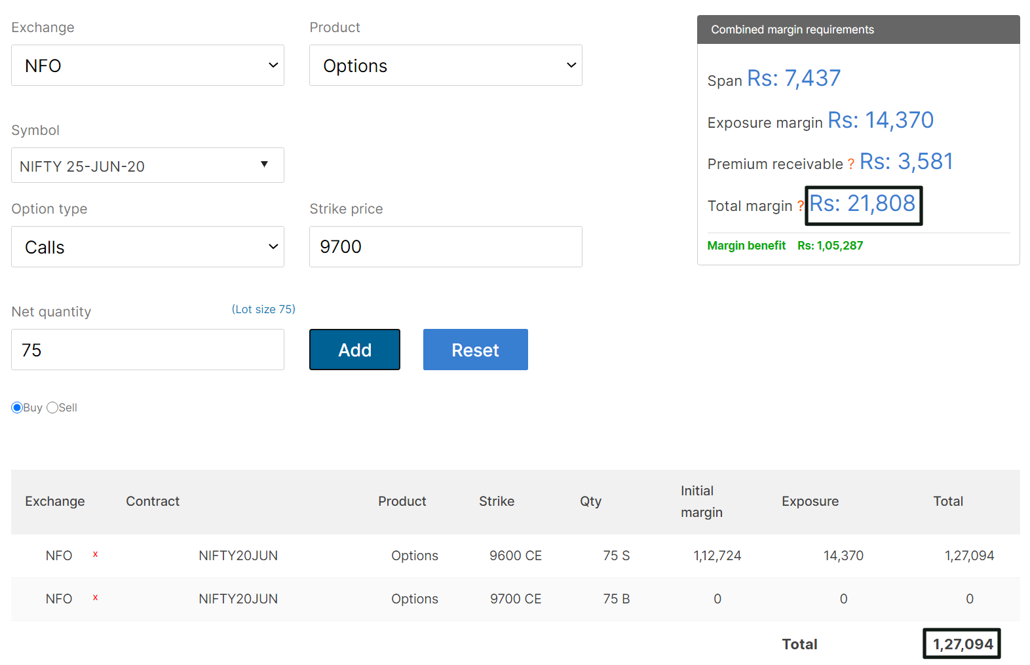Click the Strike column header
Screen dimensions: 1030x665
pos(497,501)
